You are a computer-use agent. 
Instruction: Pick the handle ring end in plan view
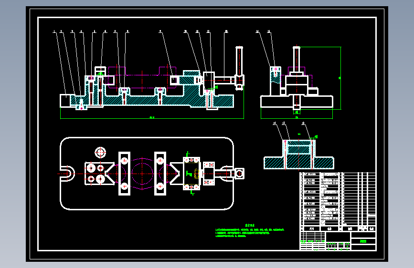coord(239,174)
